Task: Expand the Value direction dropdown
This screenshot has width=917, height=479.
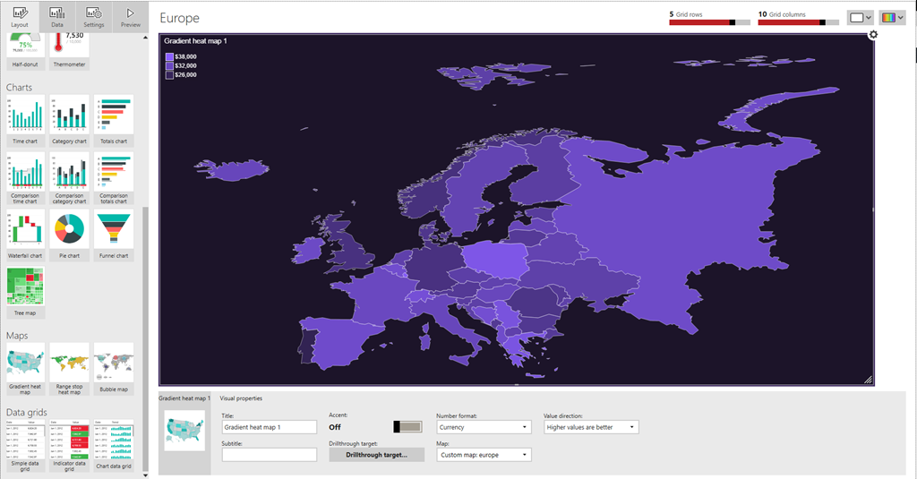Action: click(591, 427)
